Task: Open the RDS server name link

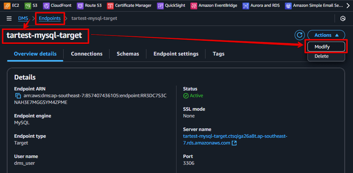Action: [235, 139]
